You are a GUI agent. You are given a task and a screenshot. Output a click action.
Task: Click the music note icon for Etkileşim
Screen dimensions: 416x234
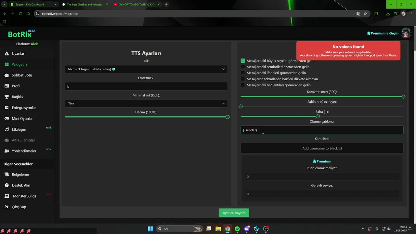click(x=7, y=129)
